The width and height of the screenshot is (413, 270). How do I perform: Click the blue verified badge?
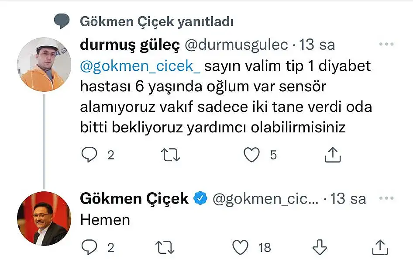[x=200, y=199]
